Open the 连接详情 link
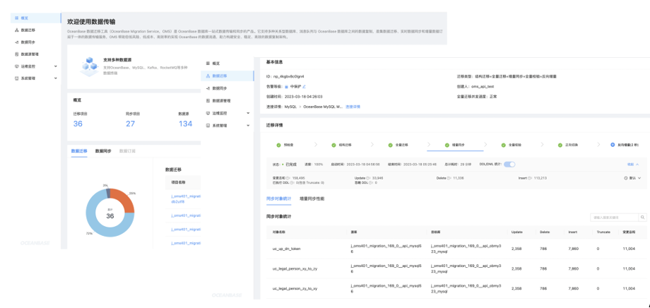The width and height of the screenshot is (650, 308). click(x=353, y=106)
